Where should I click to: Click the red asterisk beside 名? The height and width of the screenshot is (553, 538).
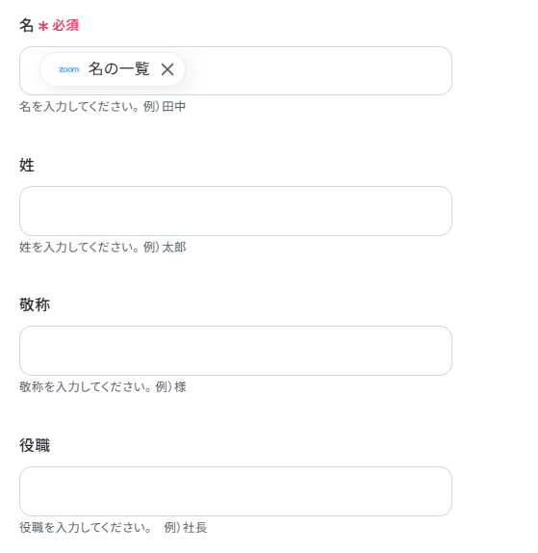43,26
